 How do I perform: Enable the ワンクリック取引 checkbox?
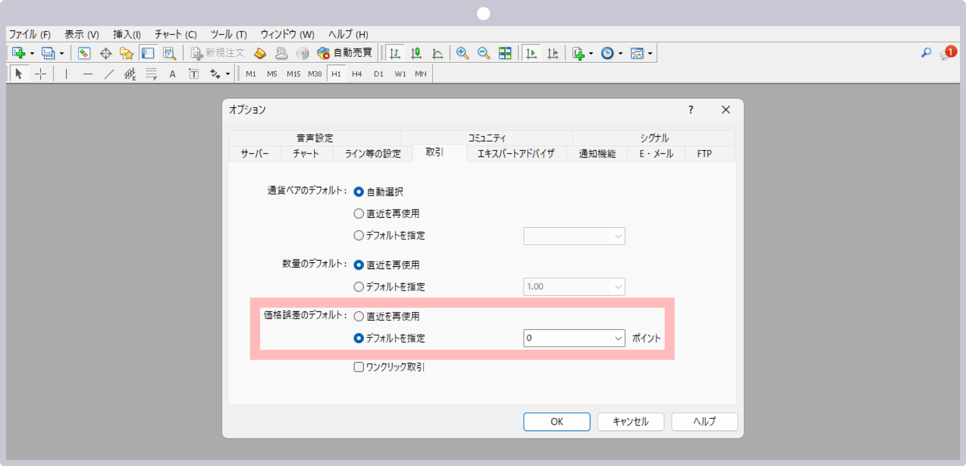[389, 367]
